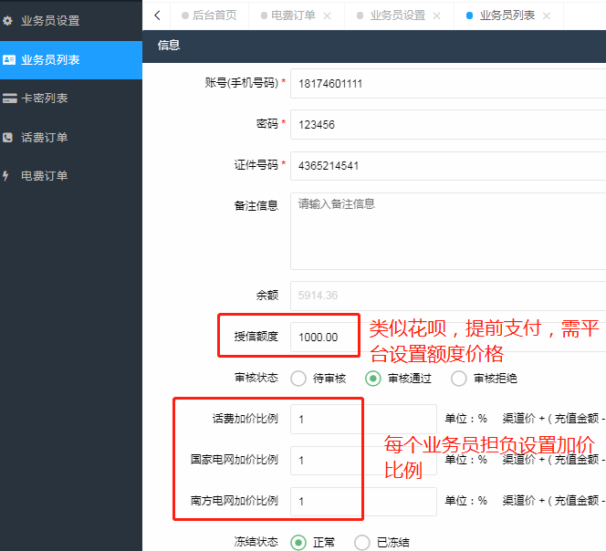The width and height of the screenshot is (606, 551).
Task: Select the 正常 freeze status radio
Action: tap(298, 543)
